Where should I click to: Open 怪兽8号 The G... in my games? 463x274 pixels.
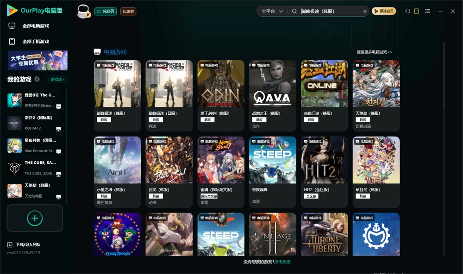(34, 100)
